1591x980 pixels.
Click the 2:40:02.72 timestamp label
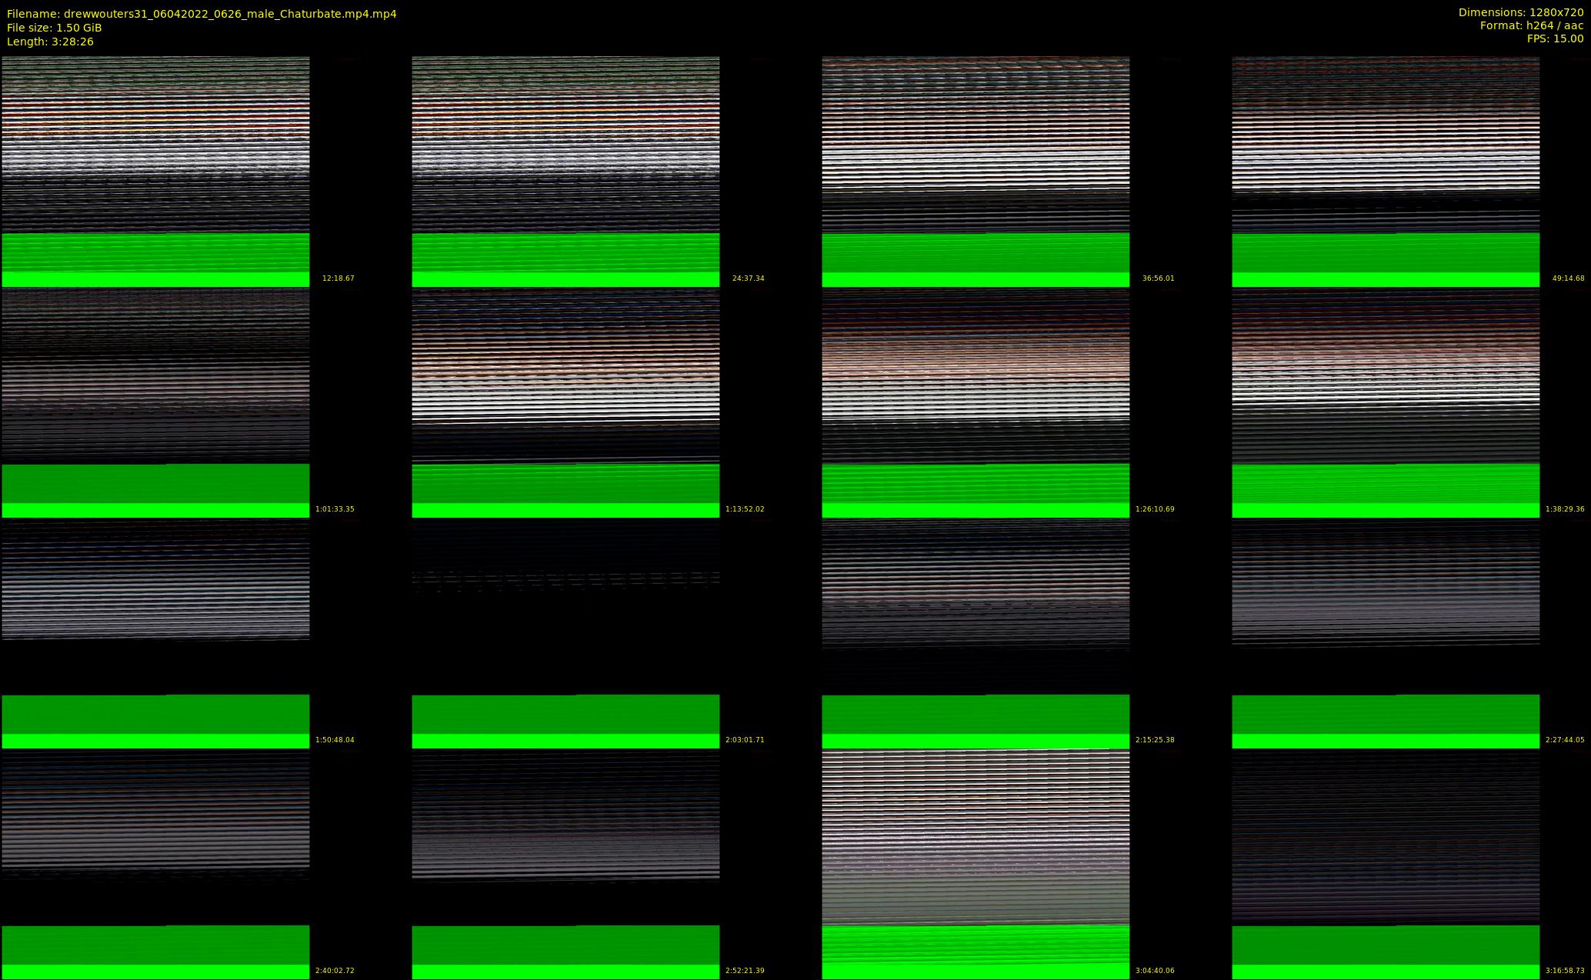[x=335, y=971]
